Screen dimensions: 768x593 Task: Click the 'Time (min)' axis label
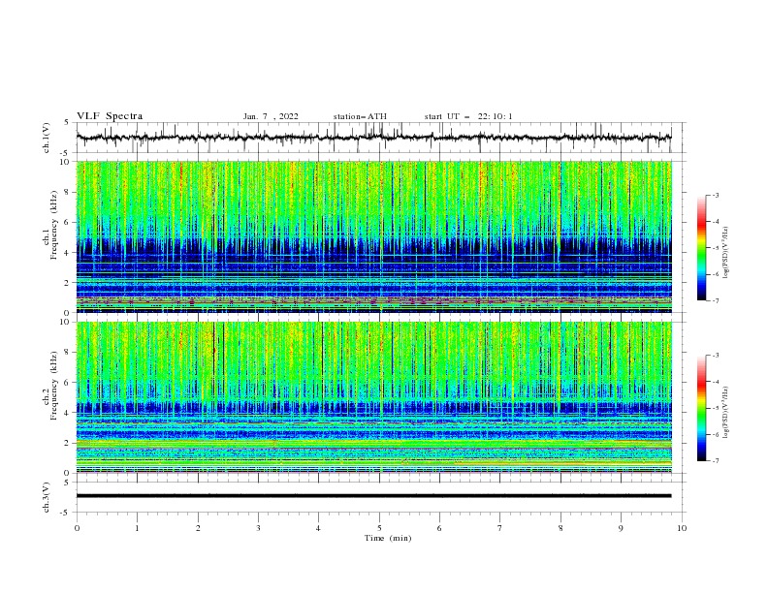pyautogui.click(x=388, y=538)
